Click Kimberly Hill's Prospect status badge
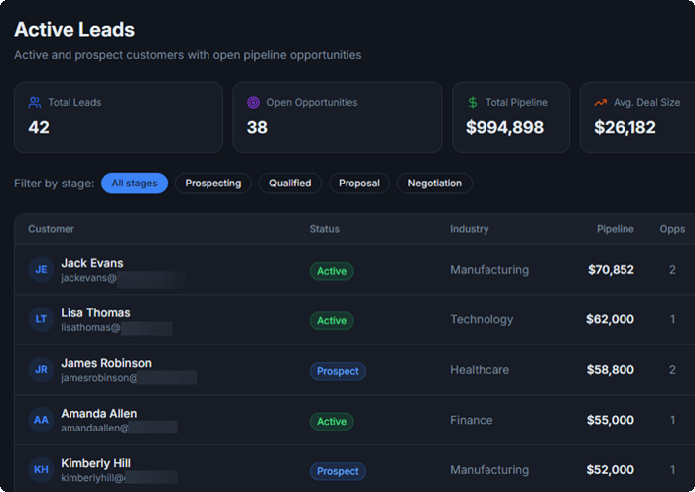 [338, 471]
